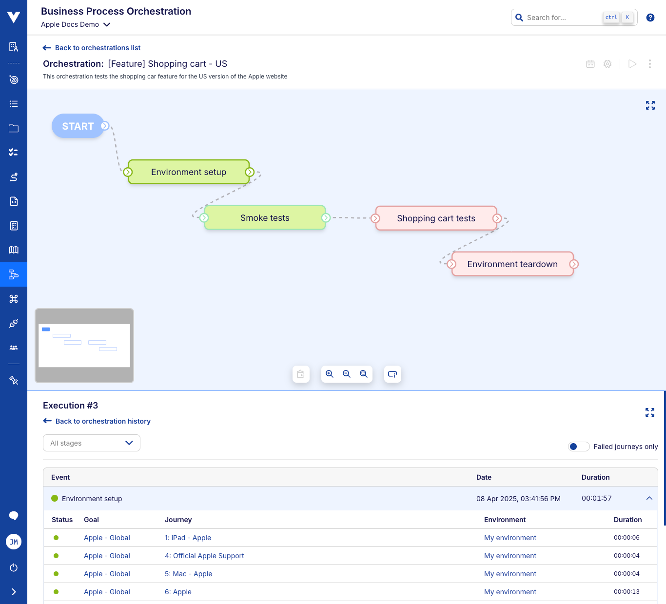Click the power/logout icon at sidebar bottom
This screenshot has height=604, width=666.
pos(13,567)
